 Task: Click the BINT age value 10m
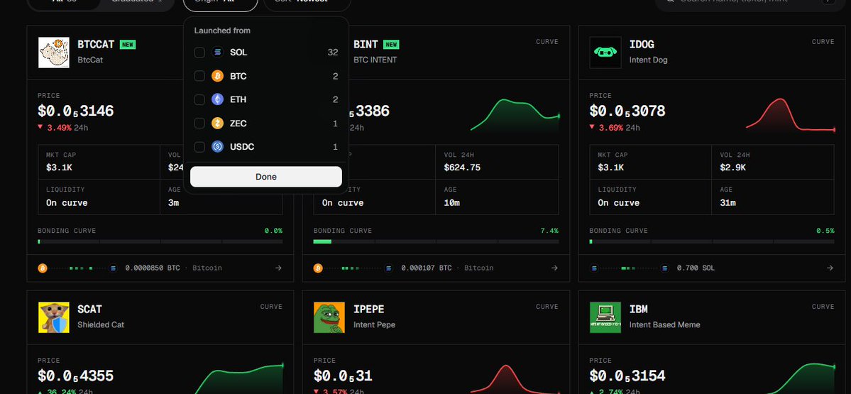click(x=452, y=203)
